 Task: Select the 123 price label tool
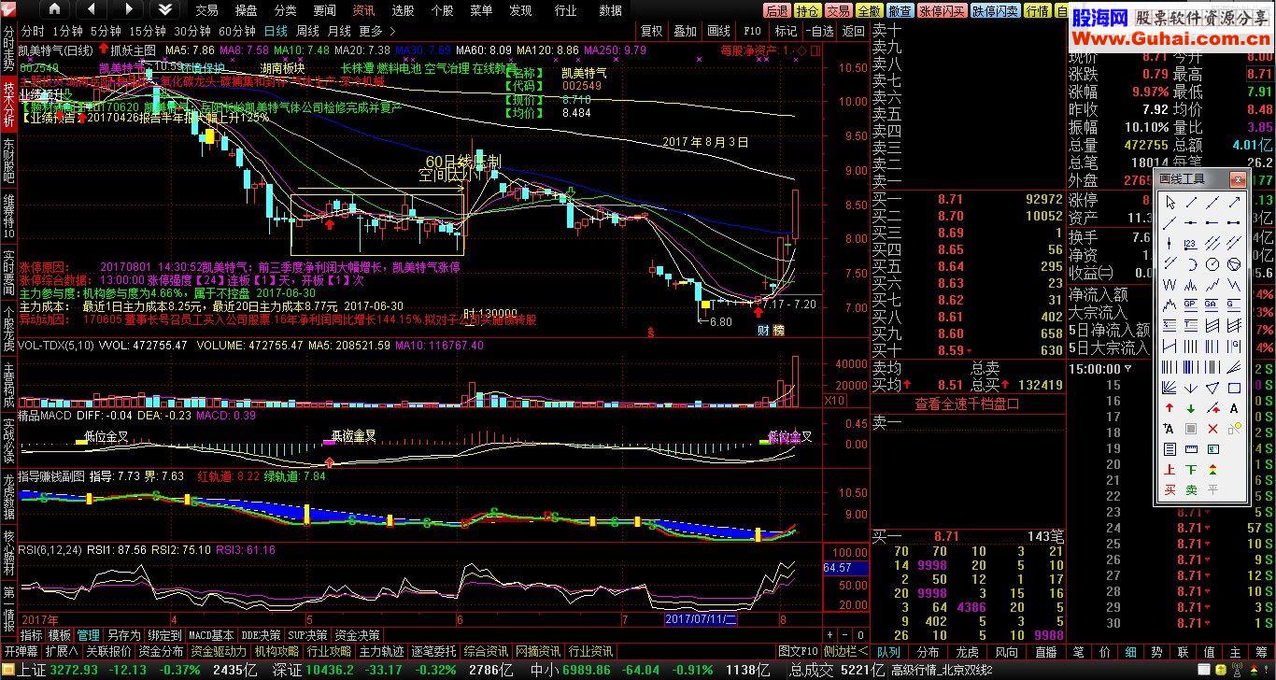tap(1191, 242)
